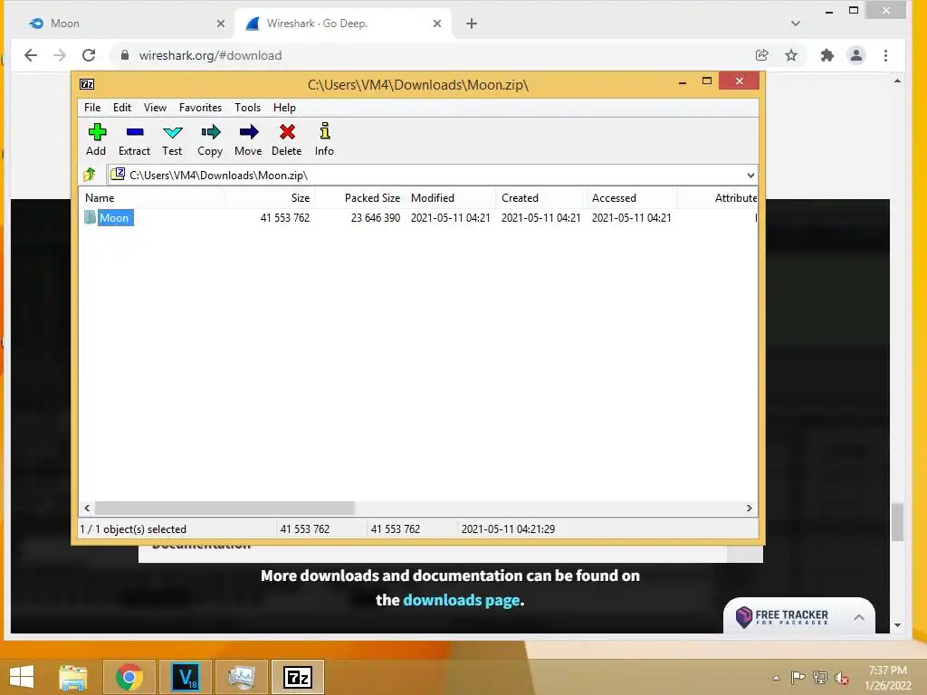The image size is (927, 695).
Task: Open the Windows Start button
Action: [x=22, y=677]
